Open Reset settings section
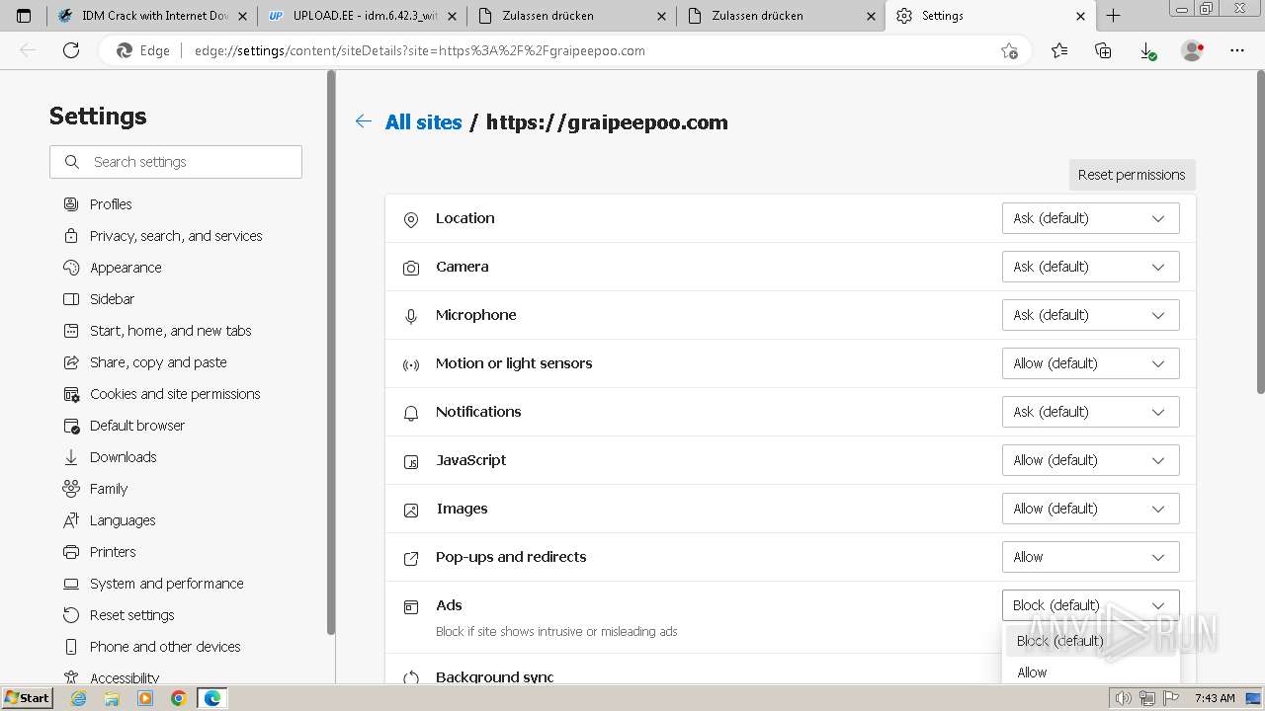The image size is (1265, 711). tap(131, 615)
